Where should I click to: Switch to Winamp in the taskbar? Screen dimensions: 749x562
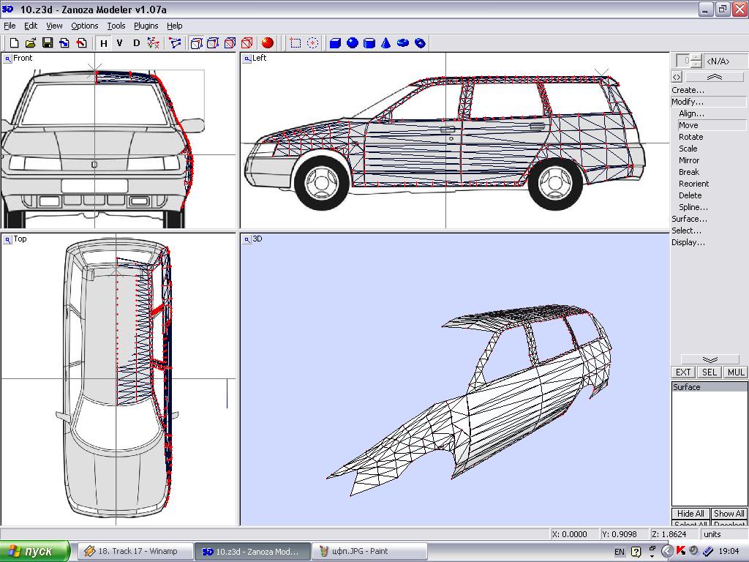134,551
